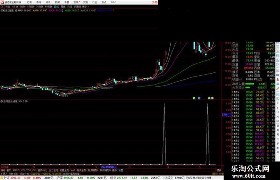Click the 交易 label at top right
The height and width of the screenshot is (180, 280).
point(155,2)
